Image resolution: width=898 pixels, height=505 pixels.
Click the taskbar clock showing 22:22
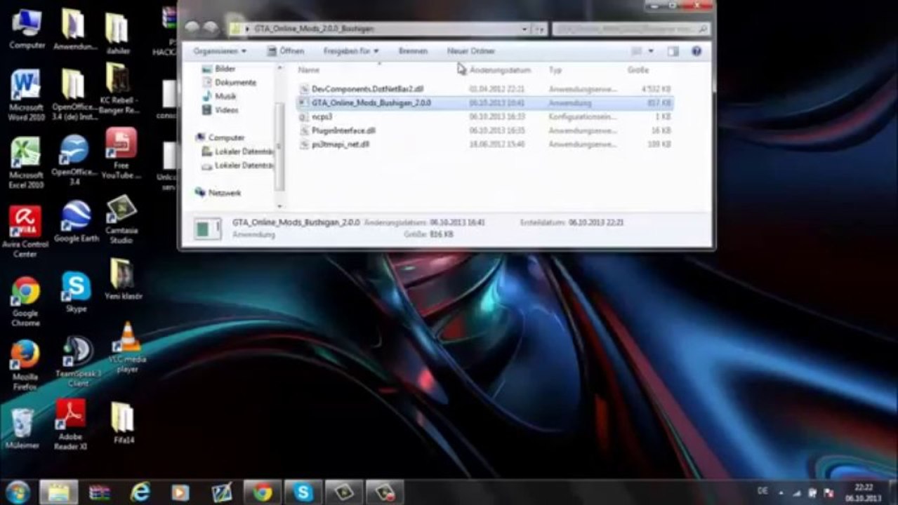[864, 492]
